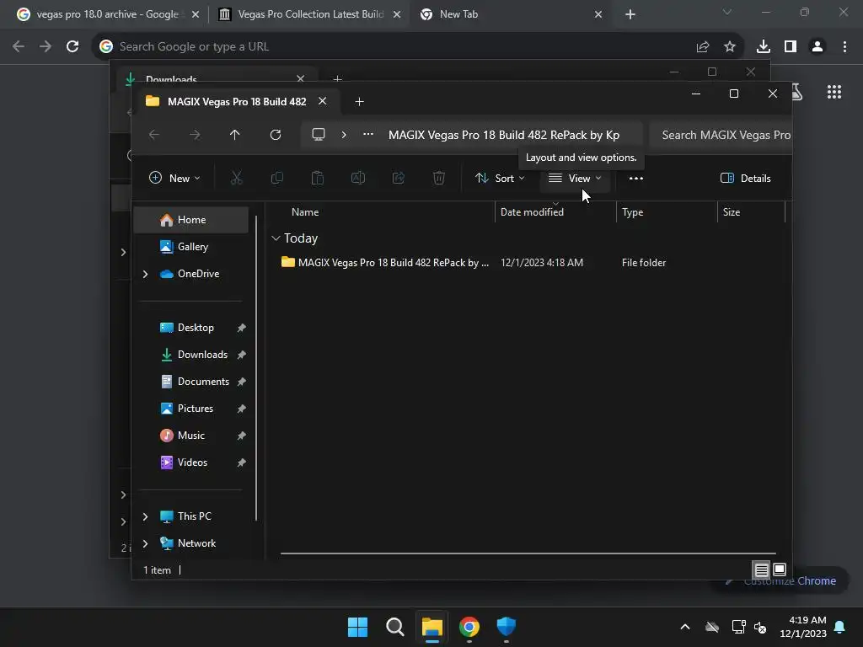Open the Google apps grid
863x647 pixels.
click(x=834, y=92)
